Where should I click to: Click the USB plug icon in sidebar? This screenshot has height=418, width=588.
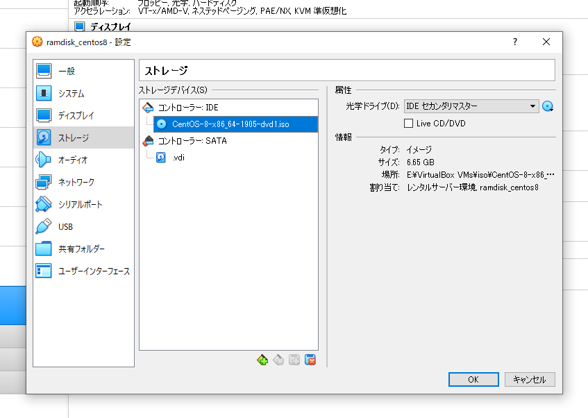[x=44, y=226]
